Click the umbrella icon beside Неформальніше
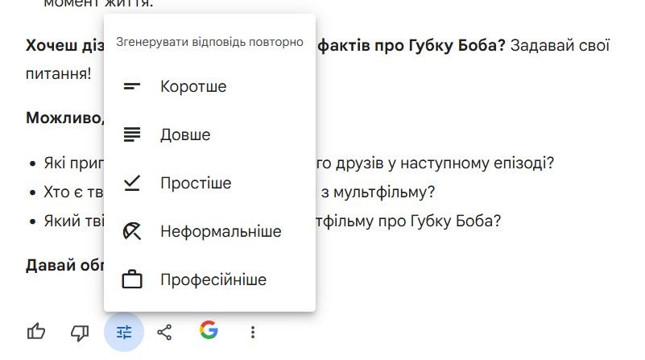This screenshot has height=360, width=645. 131,232
